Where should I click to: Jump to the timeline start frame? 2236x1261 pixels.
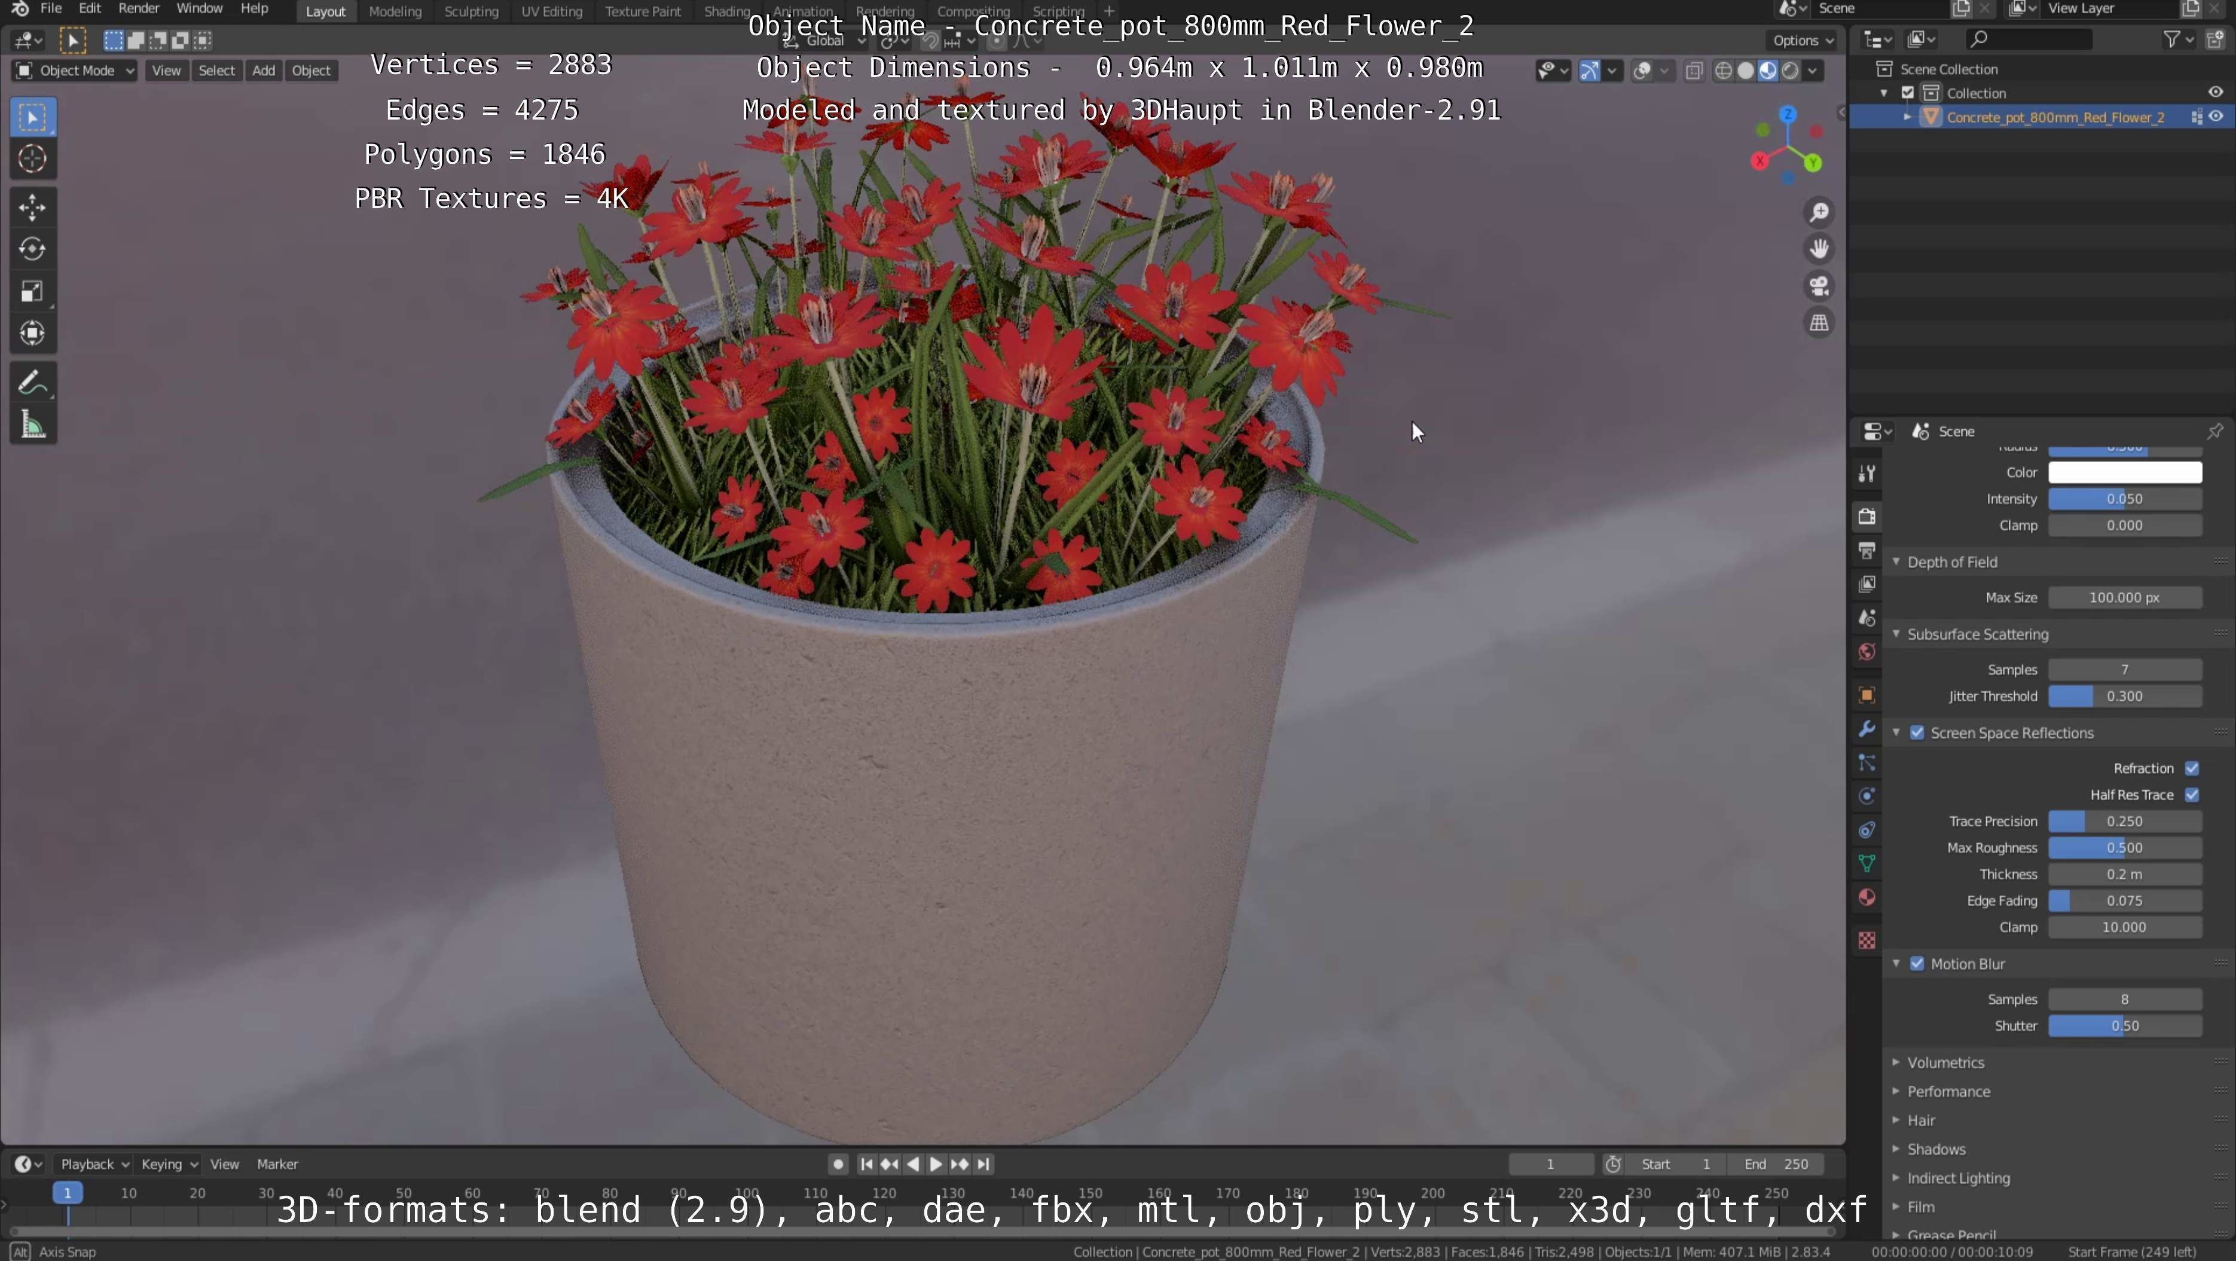click(x=866, y=1165)
